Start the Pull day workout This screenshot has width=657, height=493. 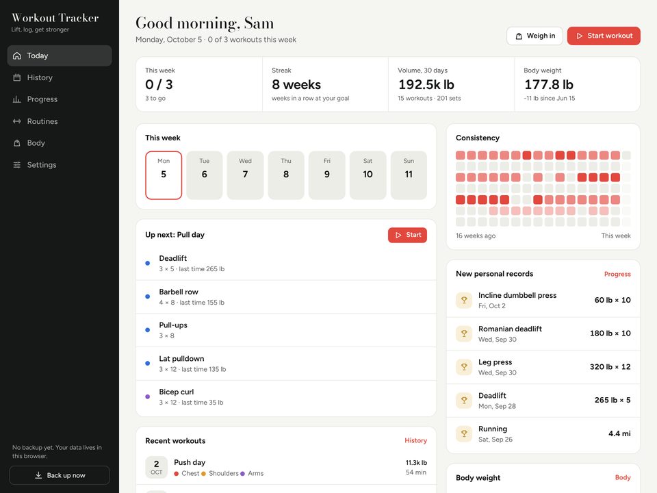click(407, 235)
